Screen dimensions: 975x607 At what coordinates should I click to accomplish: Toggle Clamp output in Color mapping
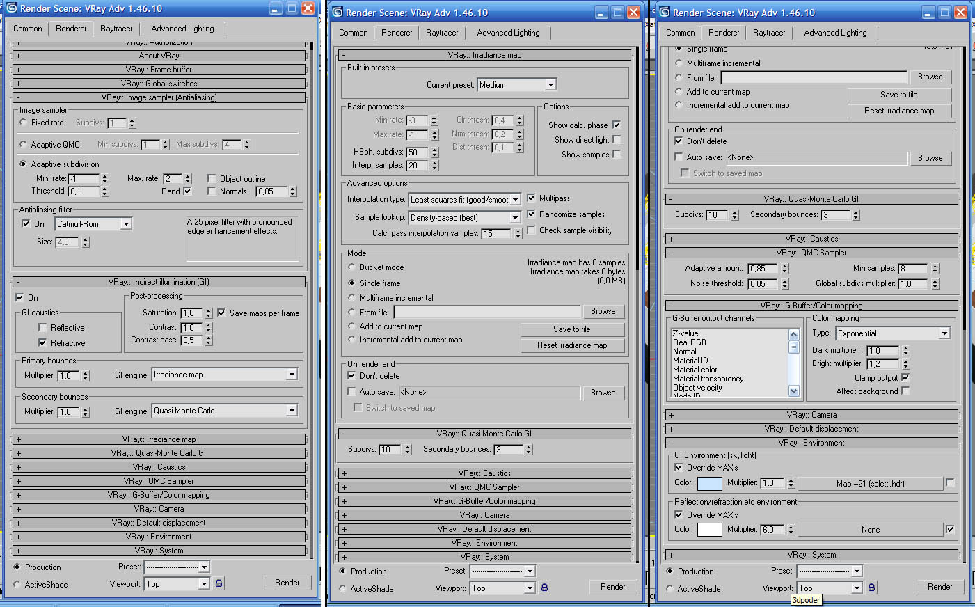905,378
